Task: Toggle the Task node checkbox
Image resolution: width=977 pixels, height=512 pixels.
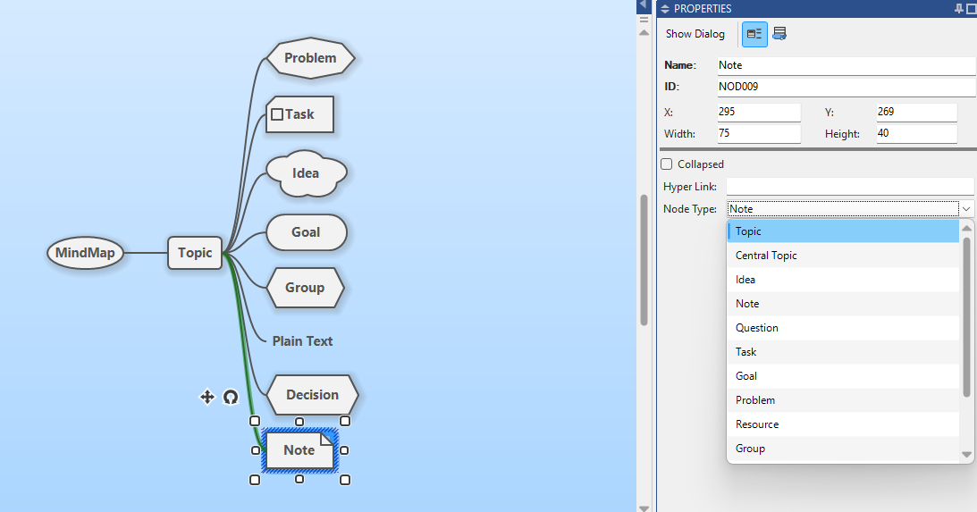Action: tap(277, 114)
